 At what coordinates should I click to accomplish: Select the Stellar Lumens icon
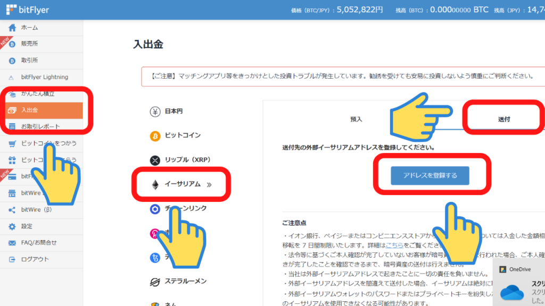tap(155, 282)
